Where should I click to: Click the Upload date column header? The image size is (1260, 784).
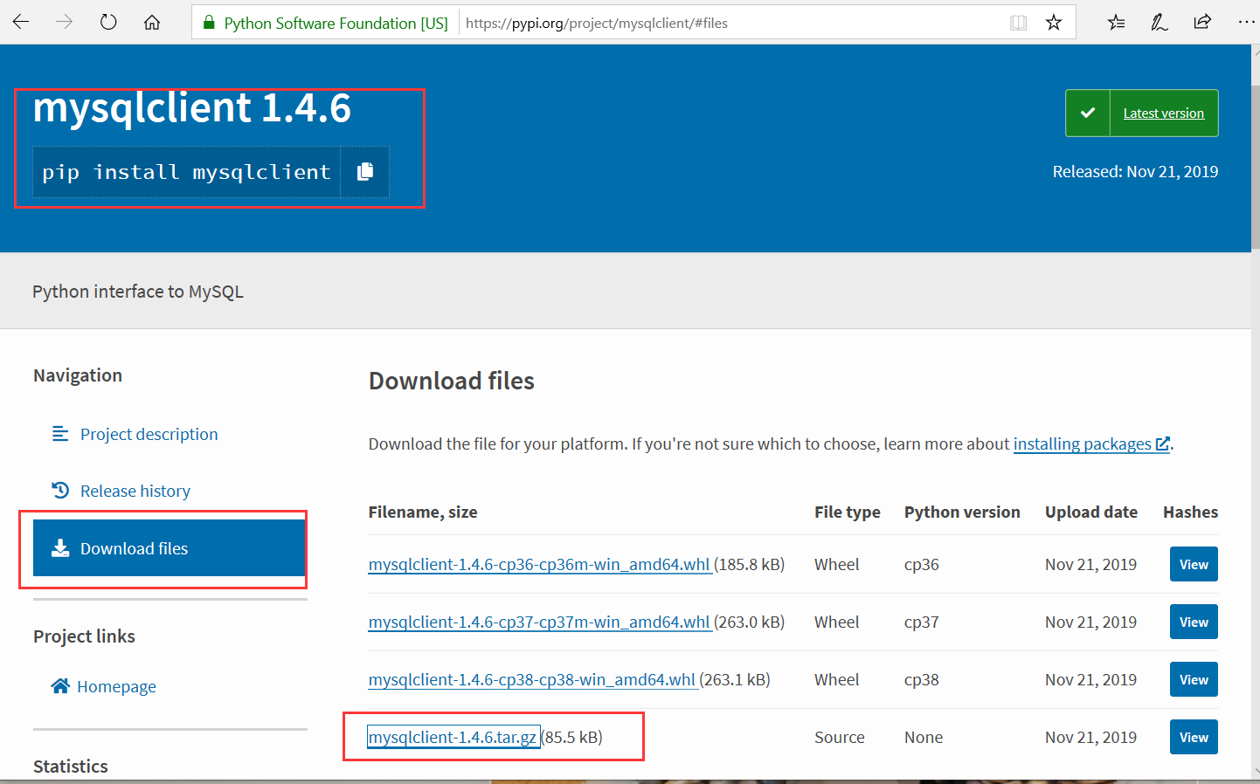coord(1091,512)
